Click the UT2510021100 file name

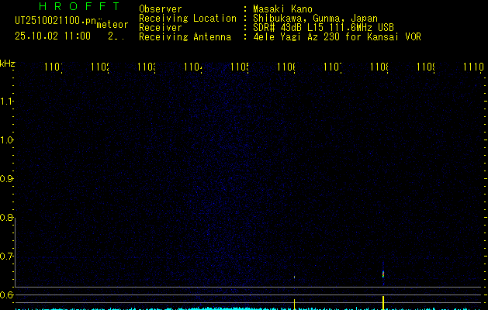click(x=54, y=22)
